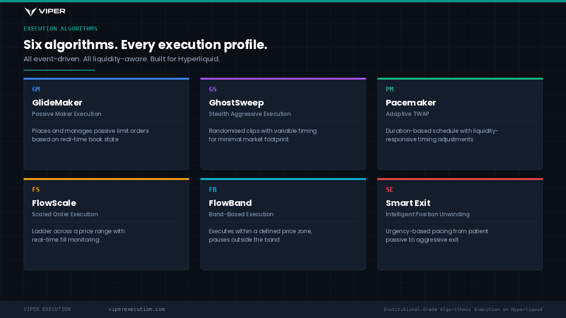The height and width of the screenshot is (318, 566).
Task: Select the GhostSweep card title
Action: [x=236, y=103]
